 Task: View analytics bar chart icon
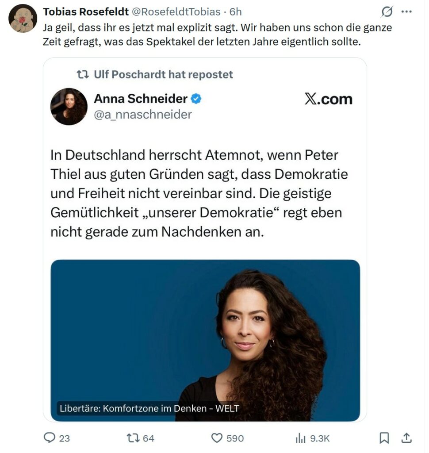click(300, 438)
